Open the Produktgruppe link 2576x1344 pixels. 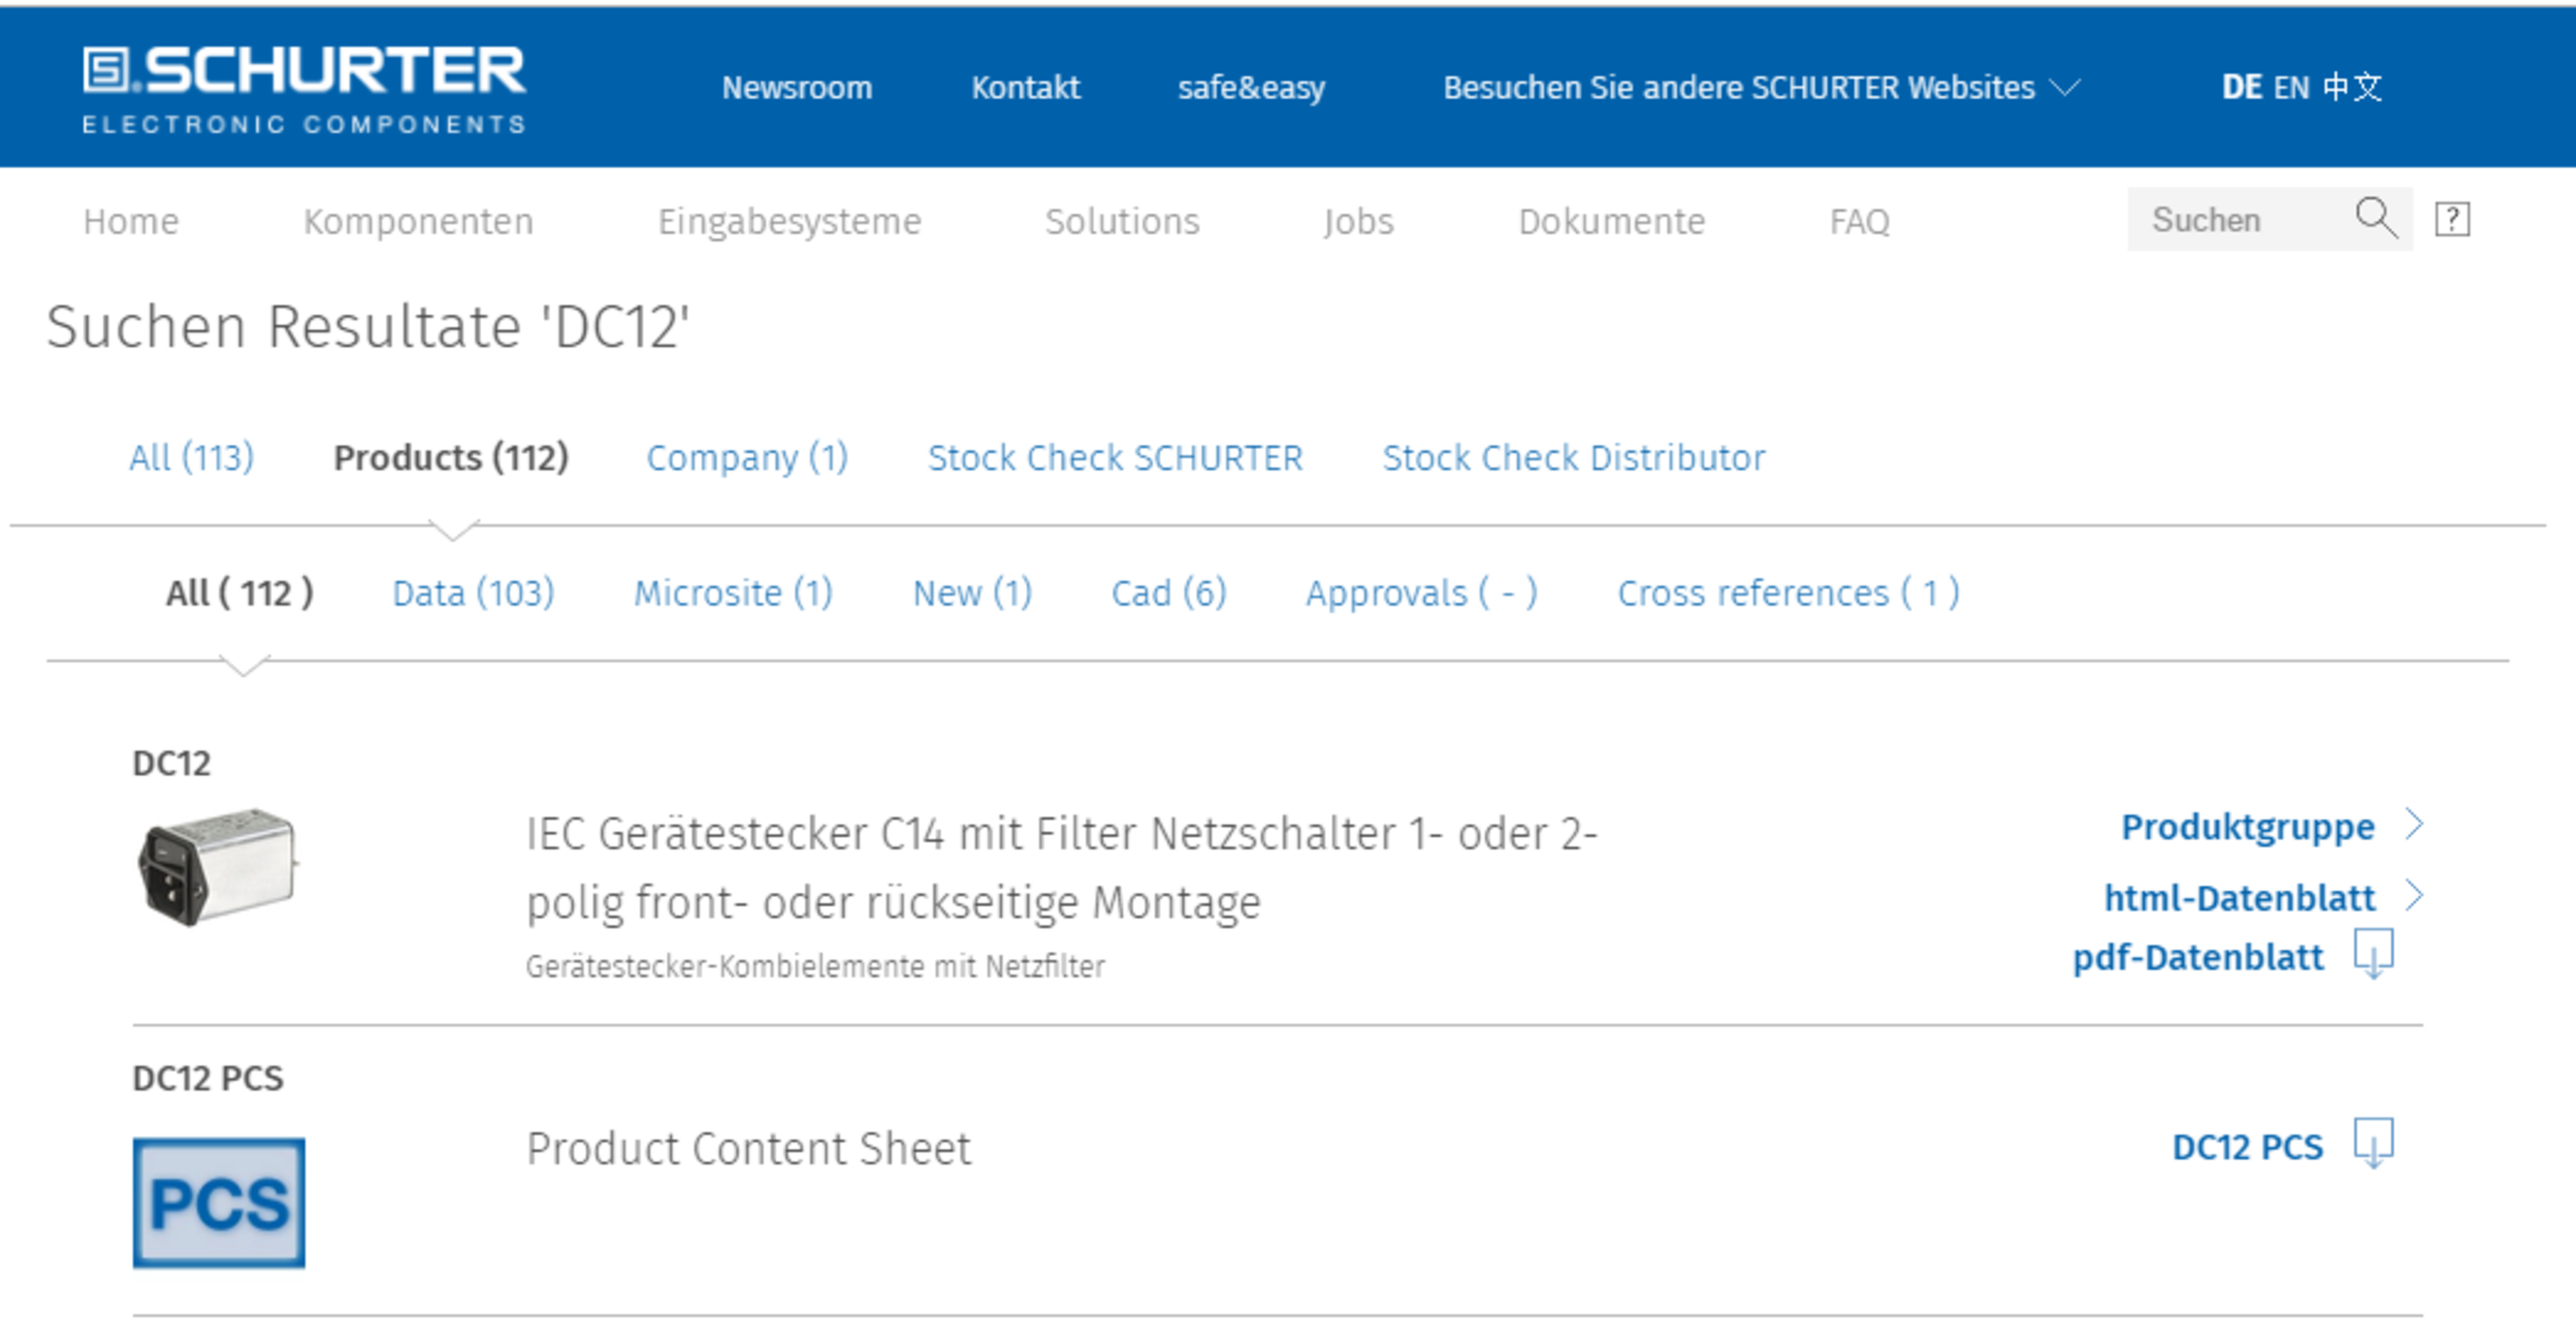2247,827
